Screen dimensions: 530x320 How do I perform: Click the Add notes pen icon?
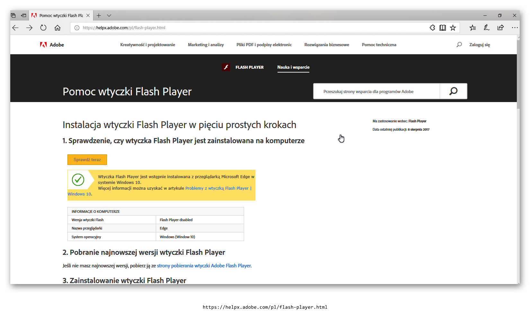click(x=487, y=28)
